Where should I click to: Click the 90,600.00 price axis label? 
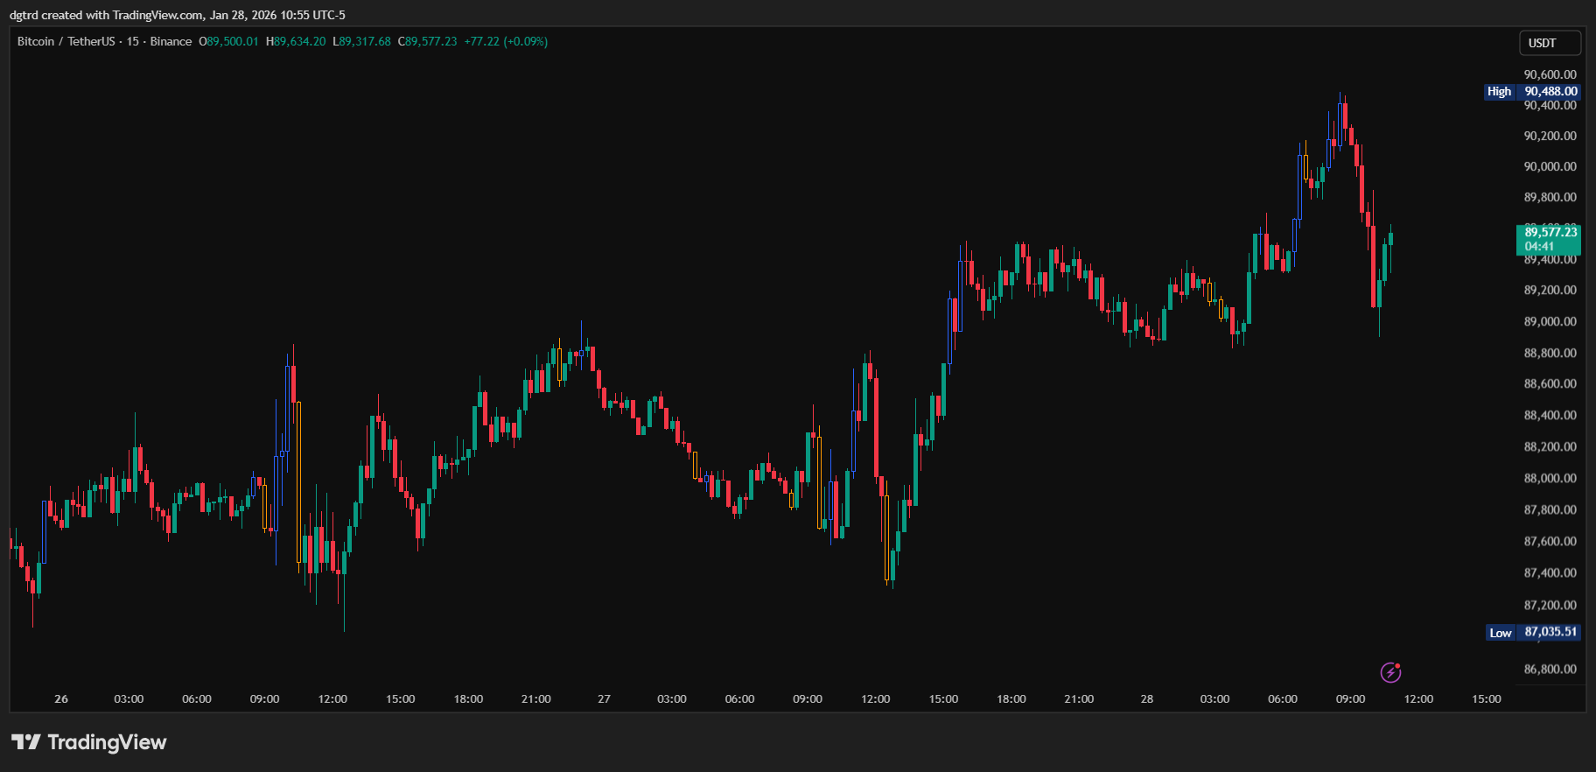1550,74
